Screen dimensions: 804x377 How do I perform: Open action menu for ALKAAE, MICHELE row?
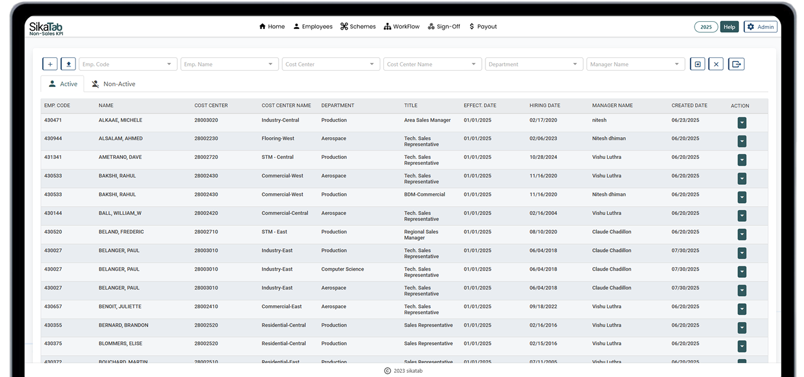point(742,123)
